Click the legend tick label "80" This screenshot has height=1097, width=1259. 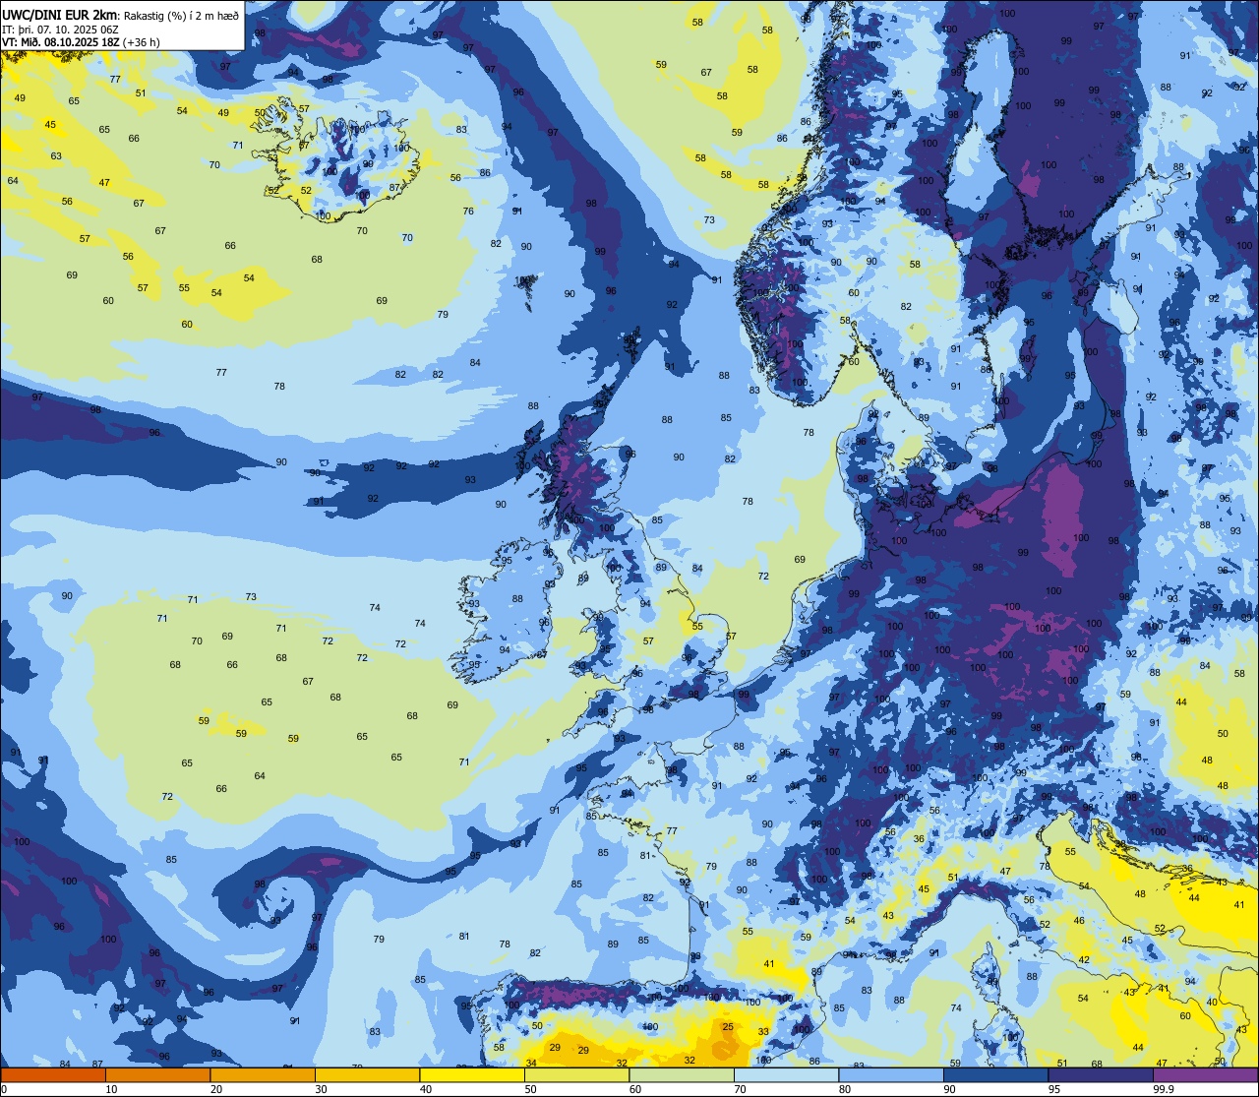point(845,1089)
